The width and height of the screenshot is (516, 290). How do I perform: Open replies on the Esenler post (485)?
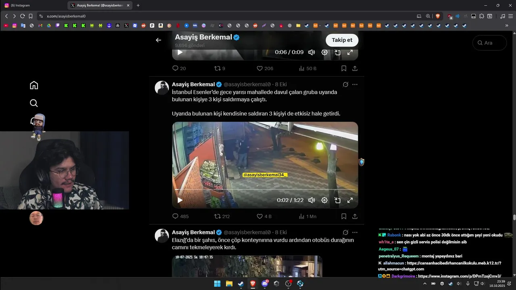[x=180, y=216]
